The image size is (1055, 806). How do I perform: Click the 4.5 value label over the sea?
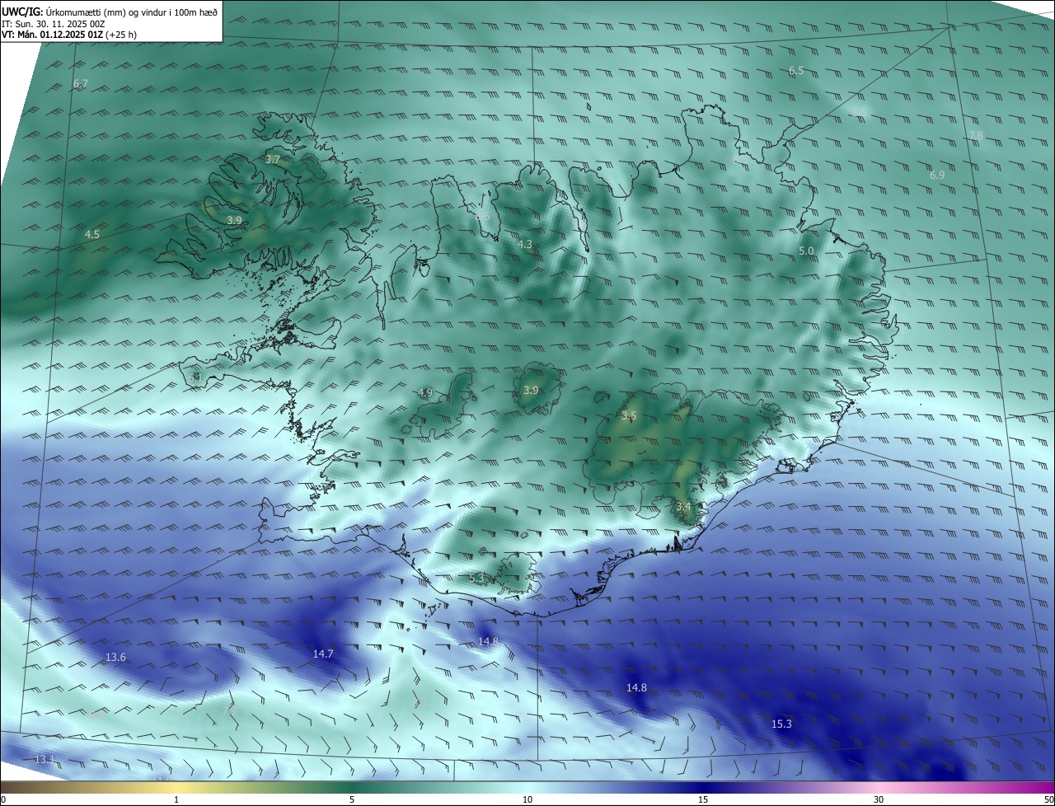tap(92, 235)
